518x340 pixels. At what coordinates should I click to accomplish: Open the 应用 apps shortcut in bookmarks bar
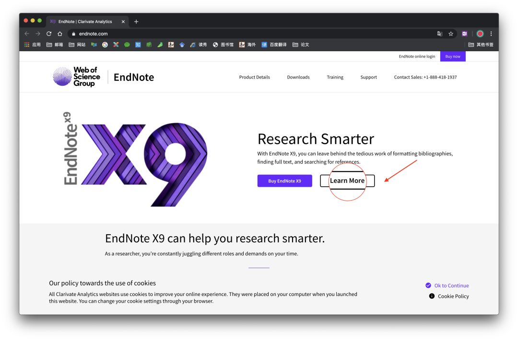33,45
